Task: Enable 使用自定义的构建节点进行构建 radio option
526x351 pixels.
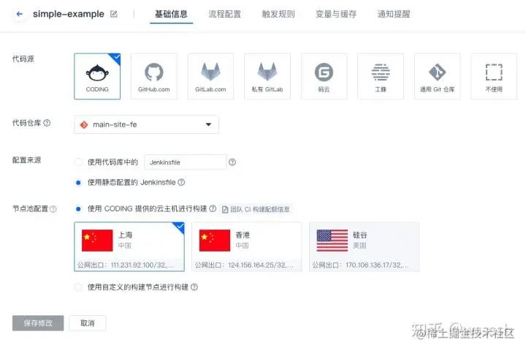Action: click(78, 287)
